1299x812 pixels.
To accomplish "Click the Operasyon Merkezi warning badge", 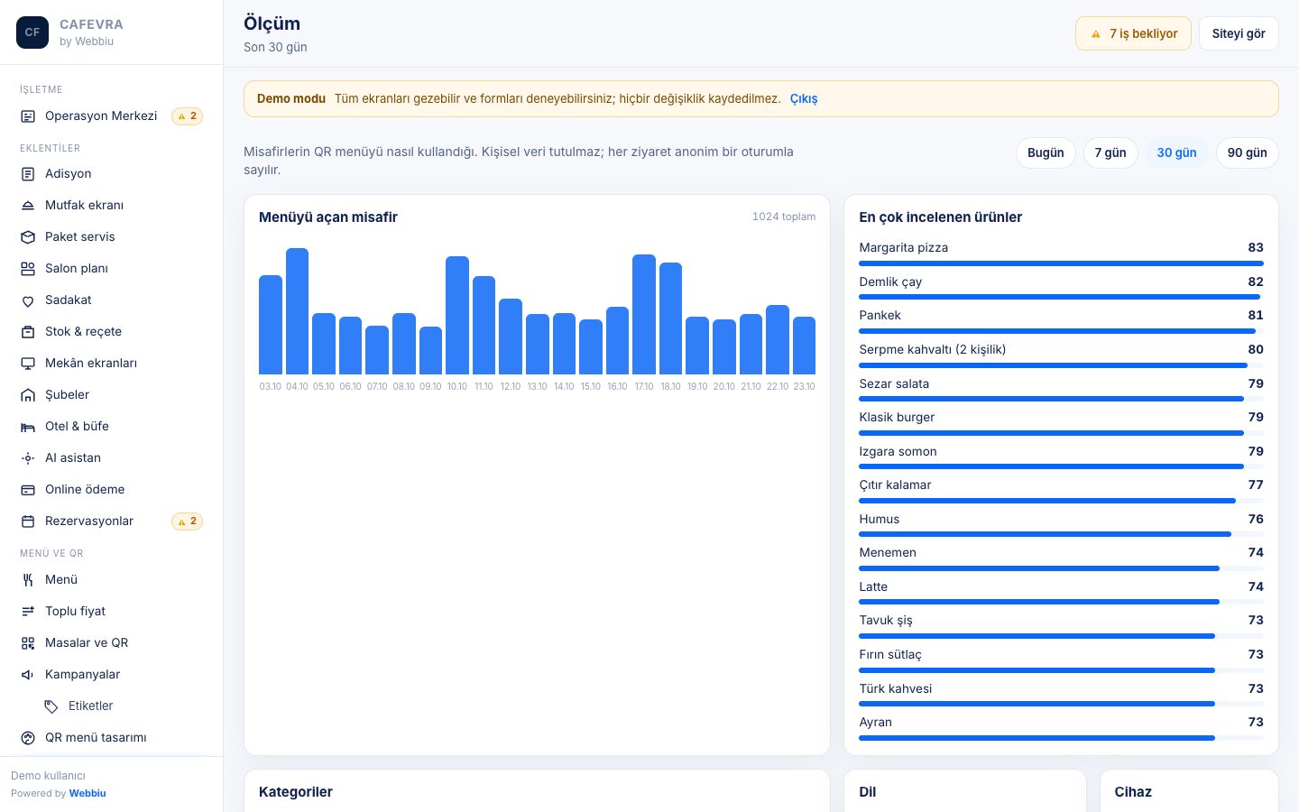I will [x=187, y=116].
